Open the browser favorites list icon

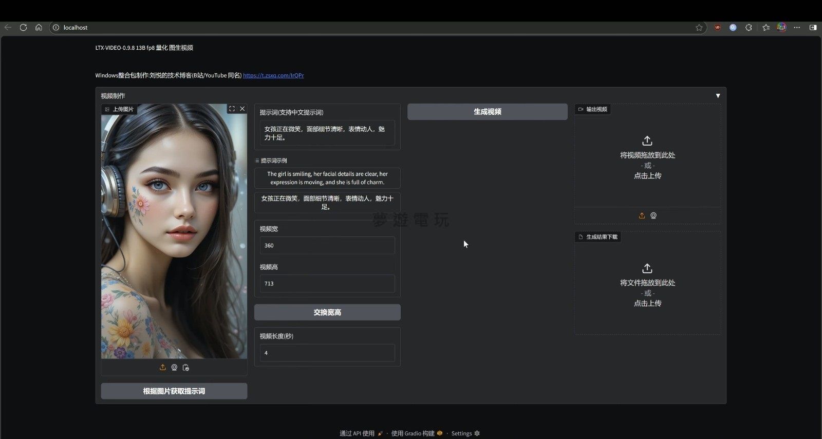pos(766,28)
